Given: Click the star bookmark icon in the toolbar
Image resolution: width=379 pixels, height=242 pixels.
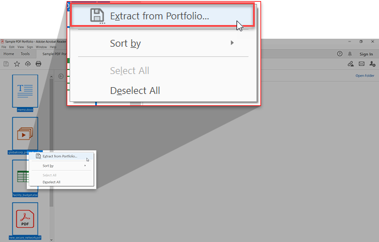Looking at the screenshot, I should click(17, 64).
